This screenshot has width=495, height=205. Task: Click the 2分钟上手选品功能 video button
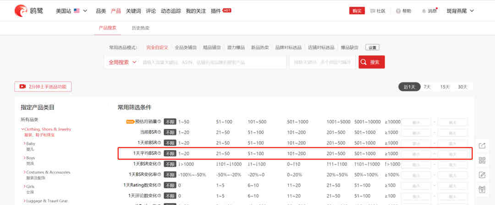43,86
